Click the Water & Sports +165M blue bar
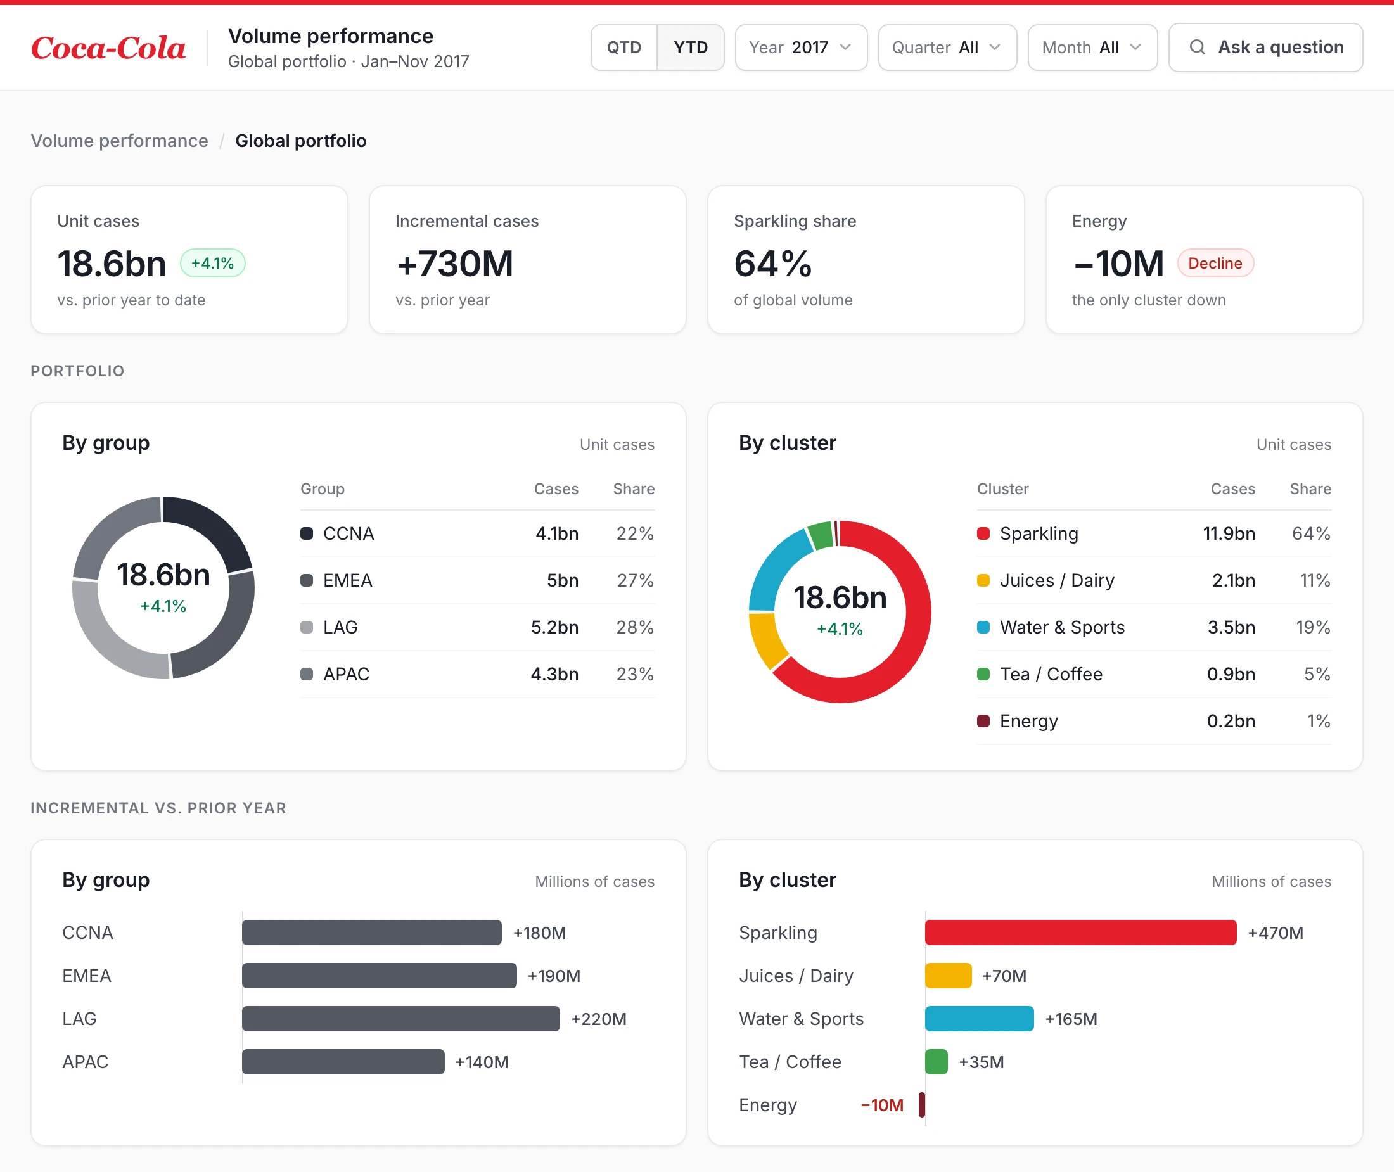This screenshot has width=1394, height=1172. [x=980, y=1019]
